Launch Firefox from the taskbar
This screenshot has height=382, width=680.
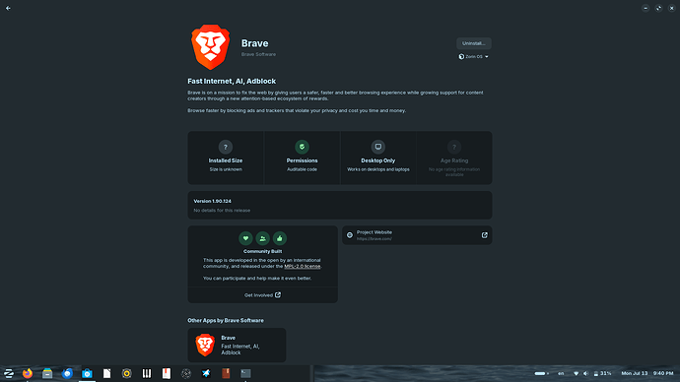click(28, 373)
